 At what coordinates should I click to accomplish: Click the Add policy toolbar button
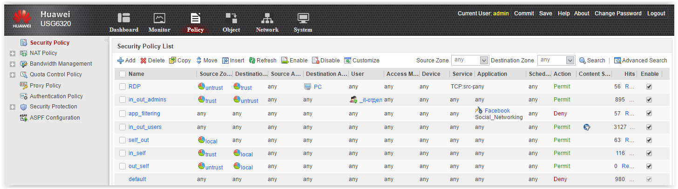tap(126, 61)
